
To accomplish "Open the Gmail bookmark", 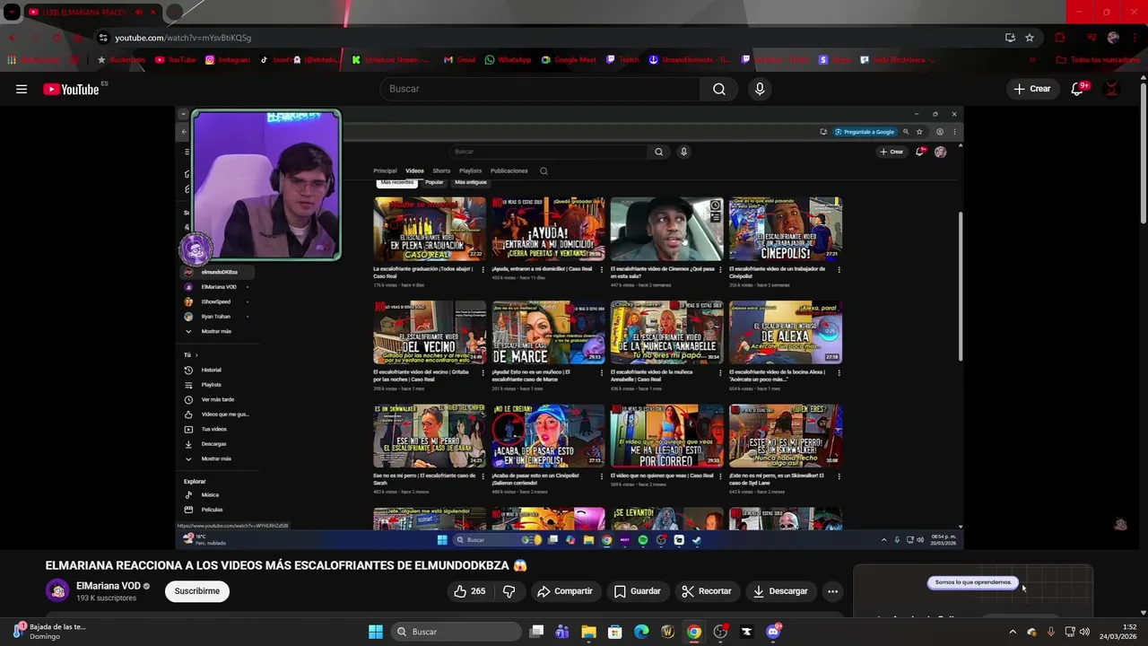I will coord(460,60).
